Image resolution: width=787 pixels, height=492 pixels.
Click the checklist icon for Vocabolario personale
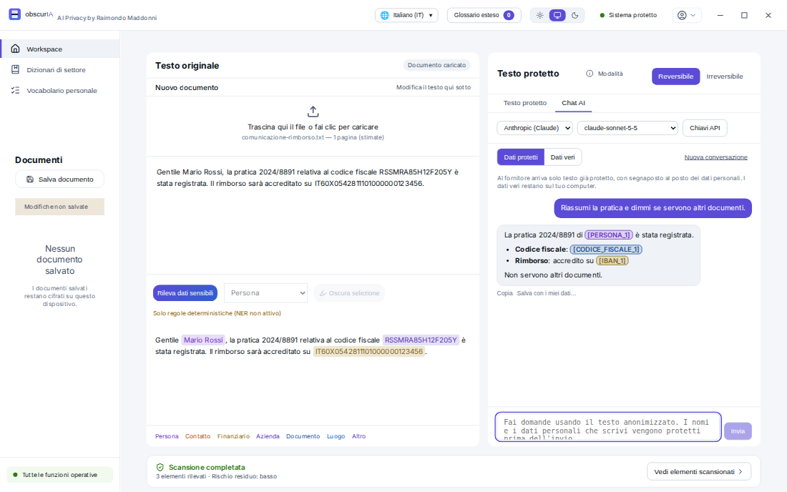point(16,90)
